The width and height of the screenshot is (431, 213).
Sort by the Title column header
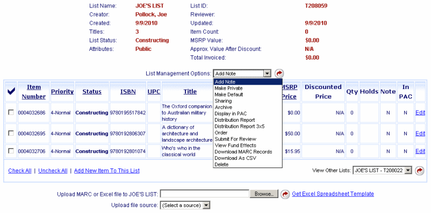[190, 91]
